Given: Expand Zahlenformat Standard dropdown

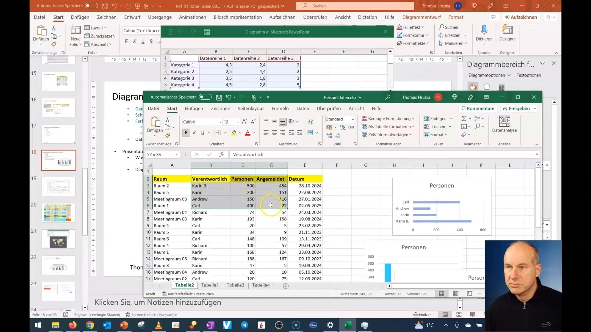Looking at the screenshot, I should tap(353, 119).
